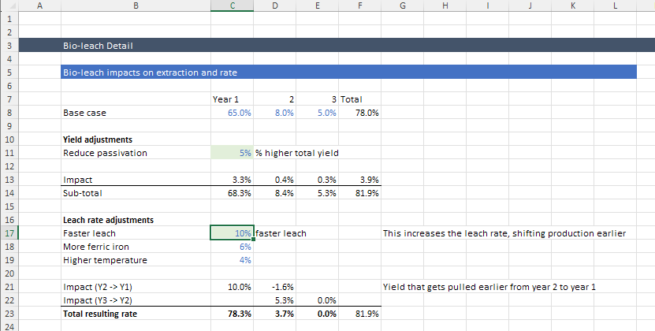Screen dimensions: 655x331
Task: Select the bold 3.7% total cell
Action: pyautogui.click(x=275, y=314)
